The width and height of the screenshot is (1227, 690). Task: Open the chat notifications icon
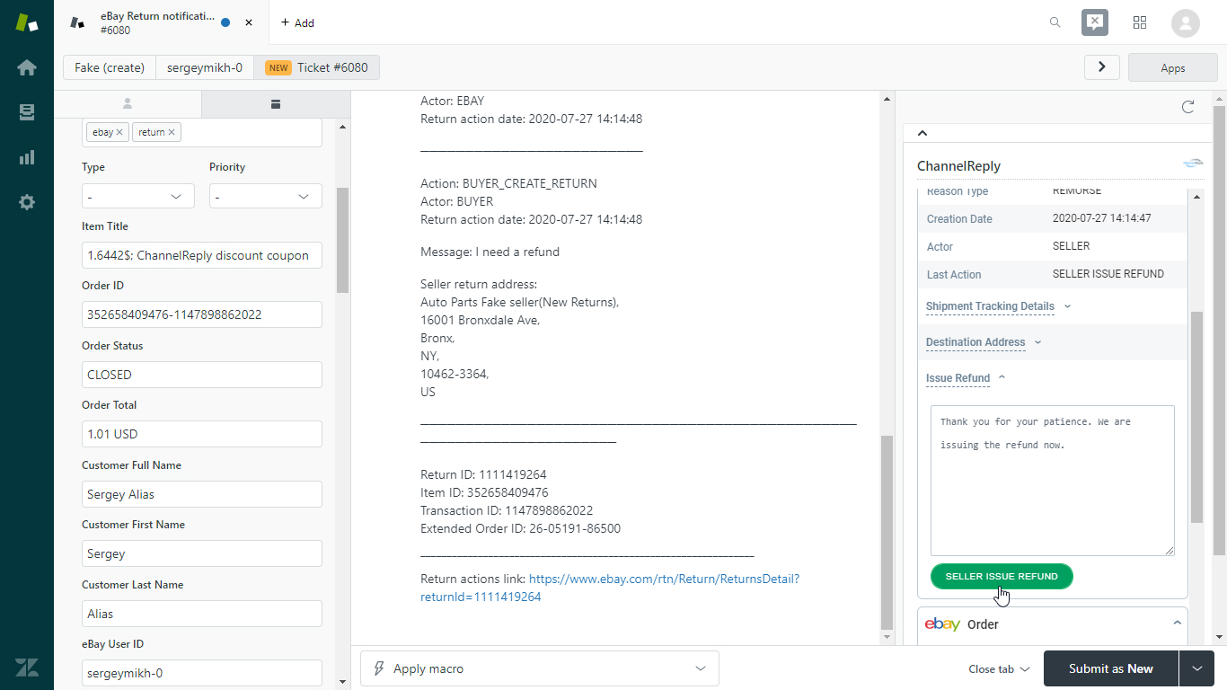1095,22
